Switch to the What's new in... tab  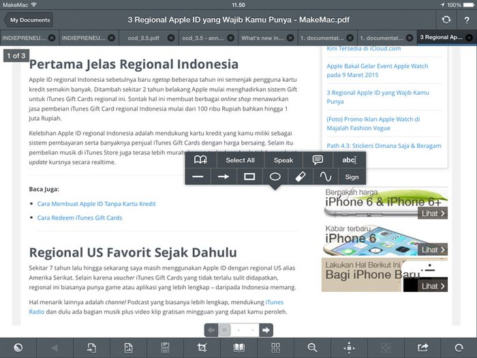262,38
